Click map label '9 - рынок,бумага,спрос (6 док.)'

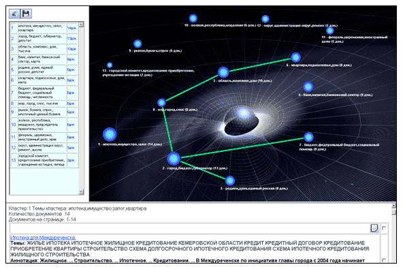click(x=155, y=51)
